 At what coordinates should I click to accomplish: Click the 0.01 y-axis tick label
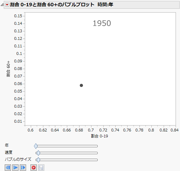click(x=18, y=121)
